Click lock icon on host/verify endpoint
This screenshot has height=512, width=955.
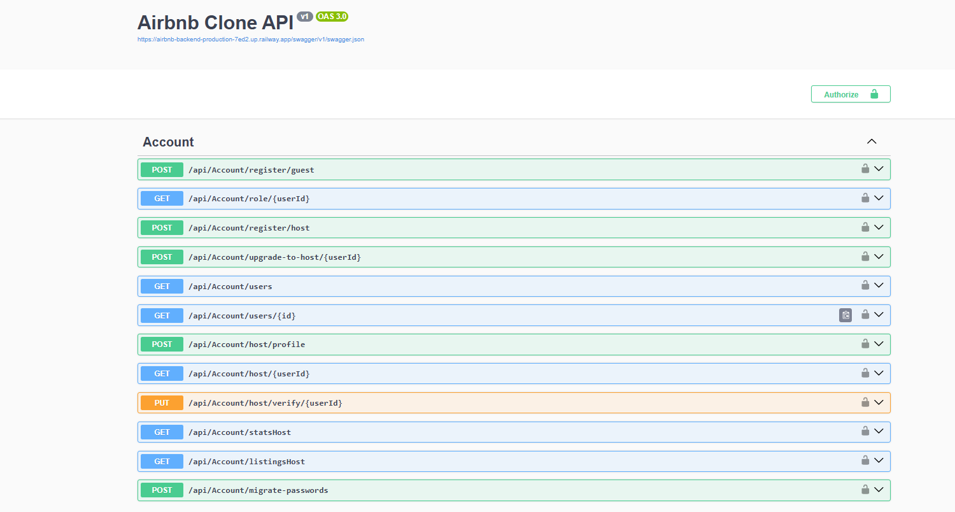click(x=865, y=402)
